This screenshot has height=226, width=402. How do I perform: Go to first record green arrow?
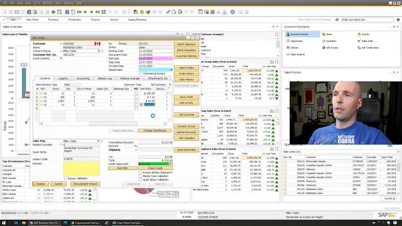[79, 12]
